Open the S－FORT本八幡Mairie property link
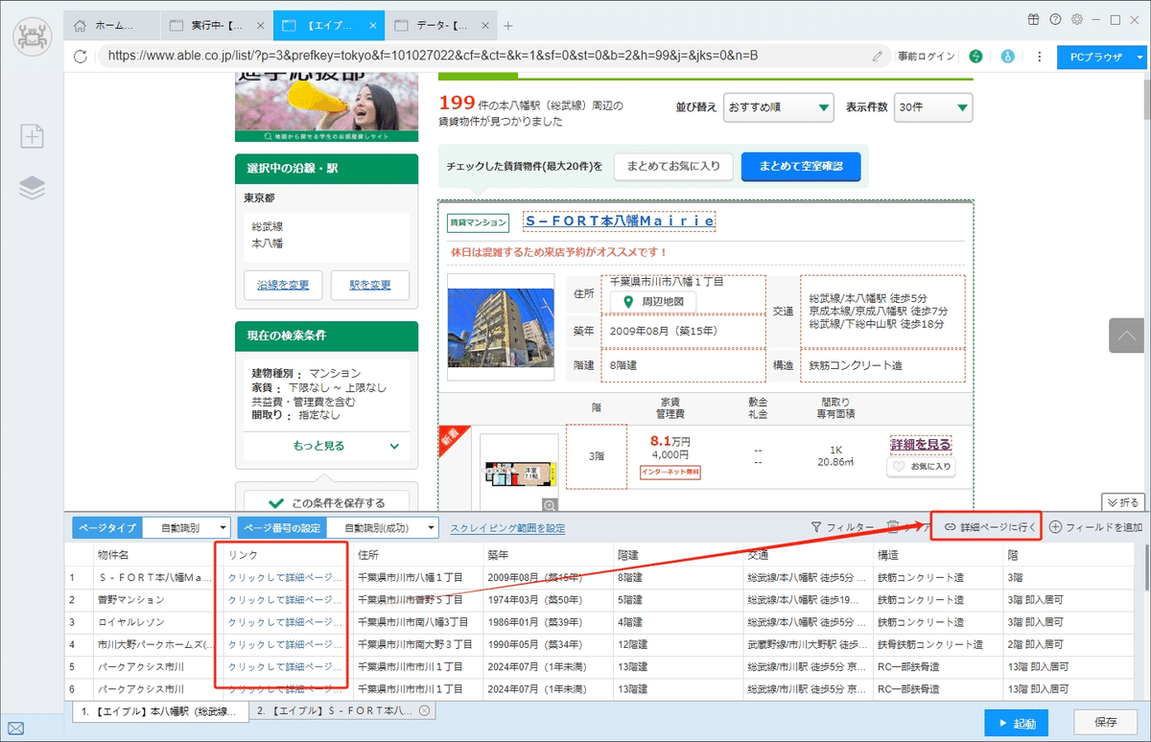The width and height of the screenshot is (1151, 742). [620, 220]
